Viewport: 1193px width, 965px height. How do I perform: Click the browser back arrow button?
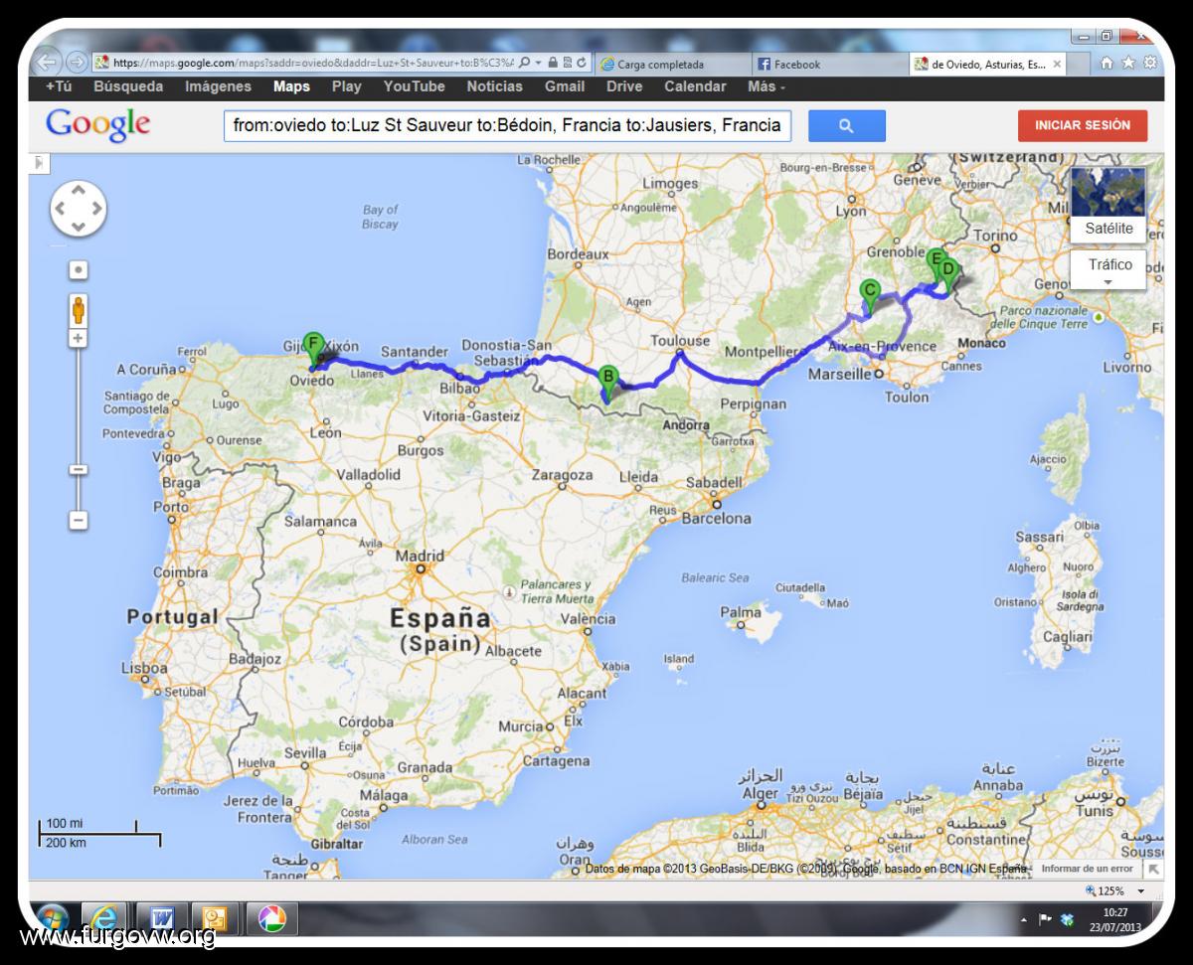48,63
